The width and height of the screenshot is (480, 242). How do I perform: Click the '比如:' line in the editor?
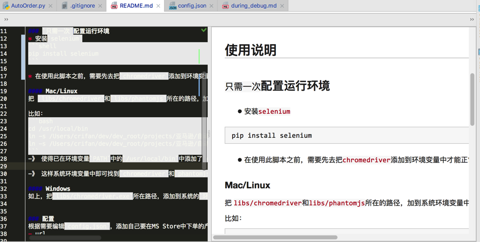pos(36,114)
